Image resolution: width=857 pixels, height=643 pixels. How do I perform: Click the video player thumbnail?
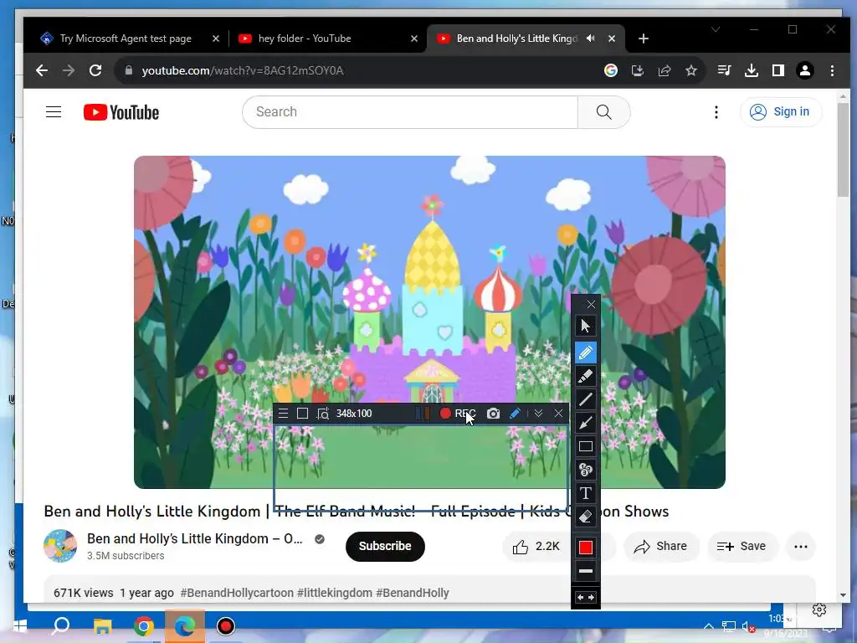pos(429,322)
